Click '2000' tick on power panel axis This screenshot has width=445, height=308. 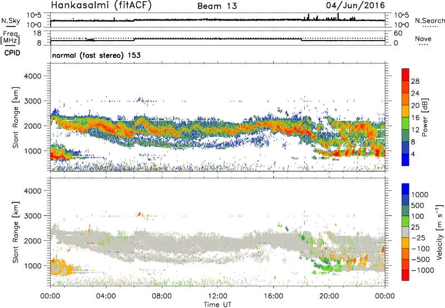point(32,126)
